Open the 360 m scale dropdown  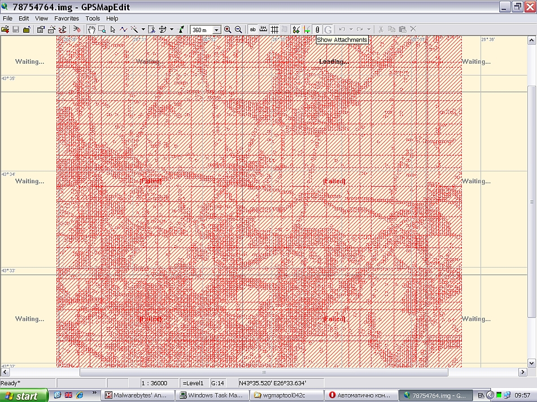[x=217, y=30]
